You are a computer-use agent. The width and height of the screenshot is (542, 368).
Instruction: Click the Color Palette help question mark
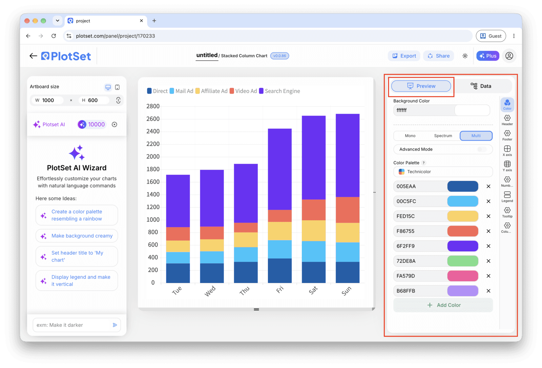[423, 163]
